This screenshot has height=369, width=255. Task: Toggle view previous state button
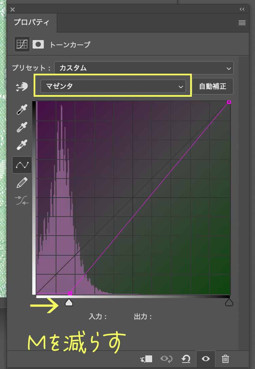pos(166,359)
